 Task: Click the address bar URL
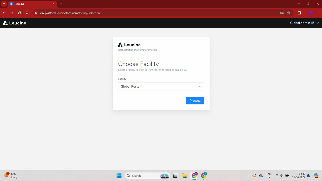coord(70,13)
